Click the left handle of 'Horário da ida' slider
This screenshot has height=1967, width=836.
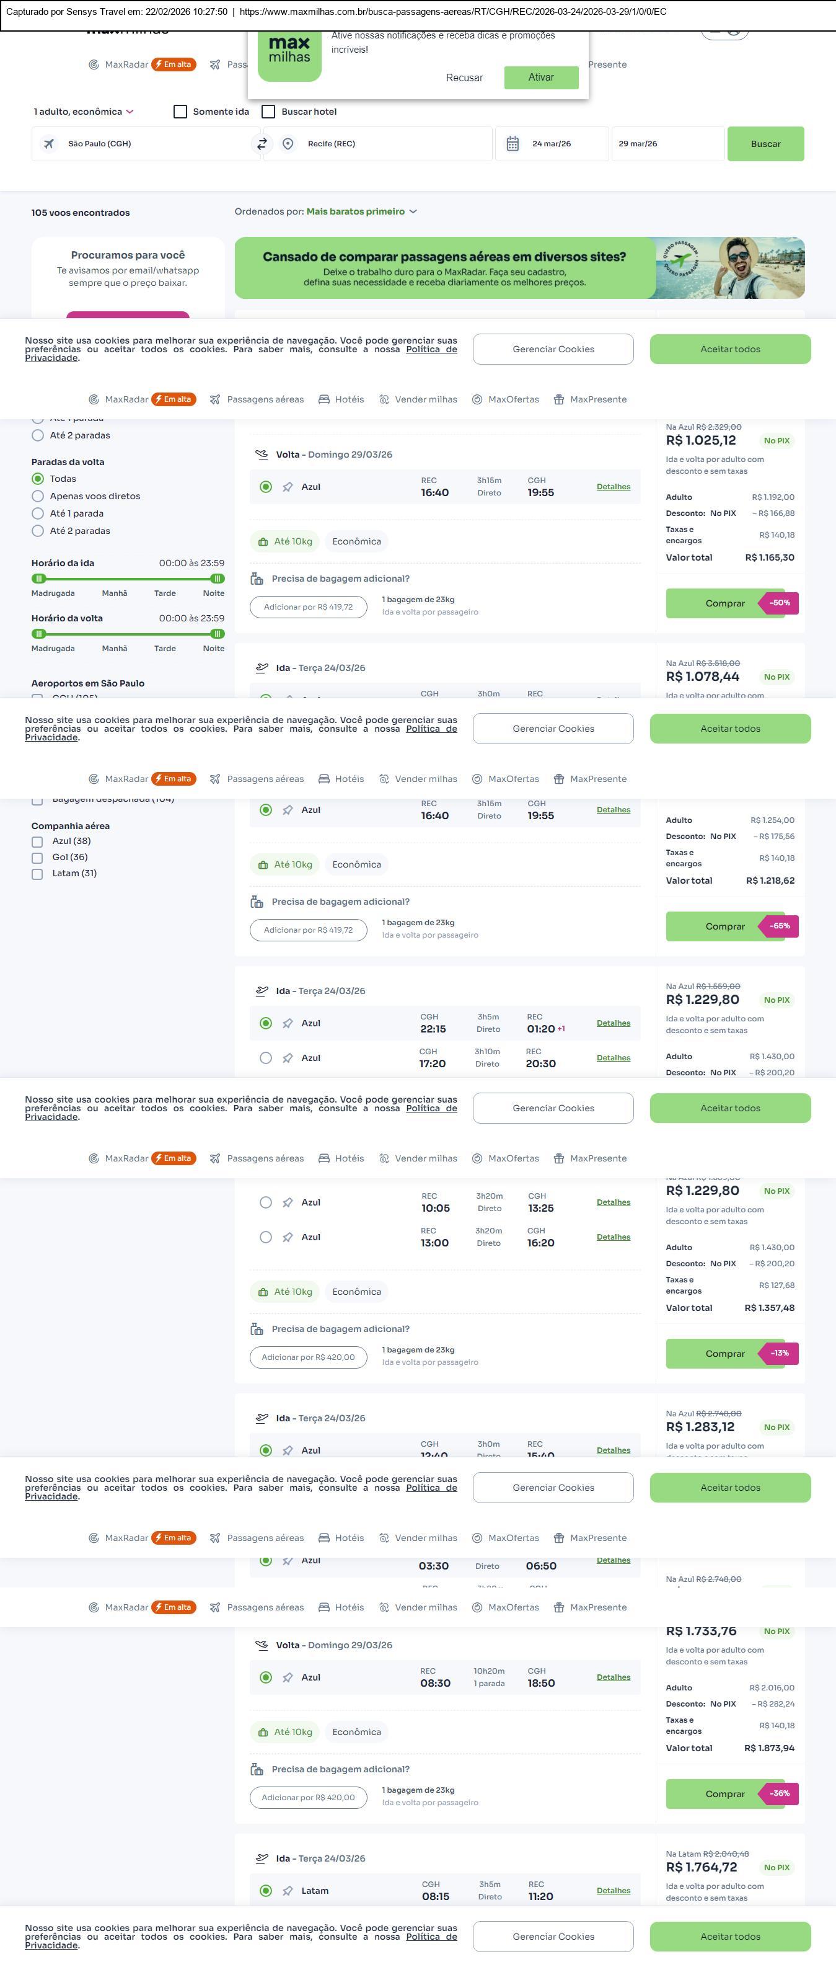39,579
